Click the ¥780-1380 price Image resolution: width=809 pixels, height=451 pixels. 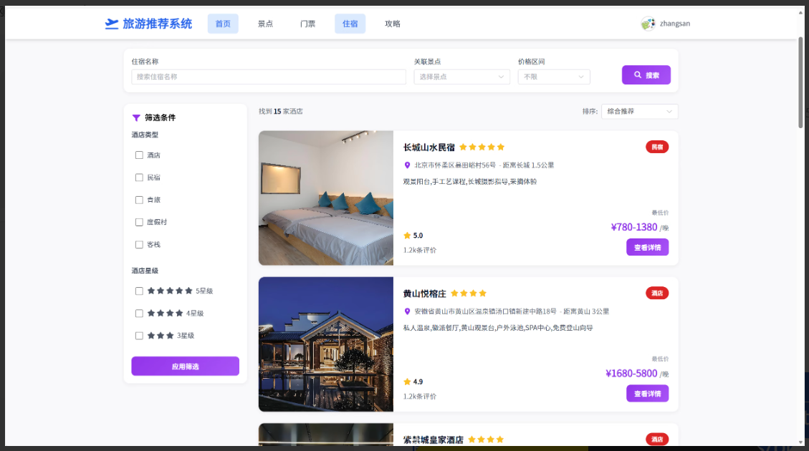pos(634,228)
